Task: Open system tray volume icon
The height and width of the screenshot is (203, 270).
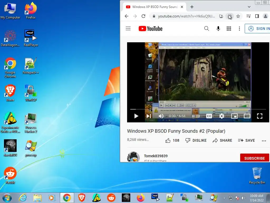Action: point(243,198)
